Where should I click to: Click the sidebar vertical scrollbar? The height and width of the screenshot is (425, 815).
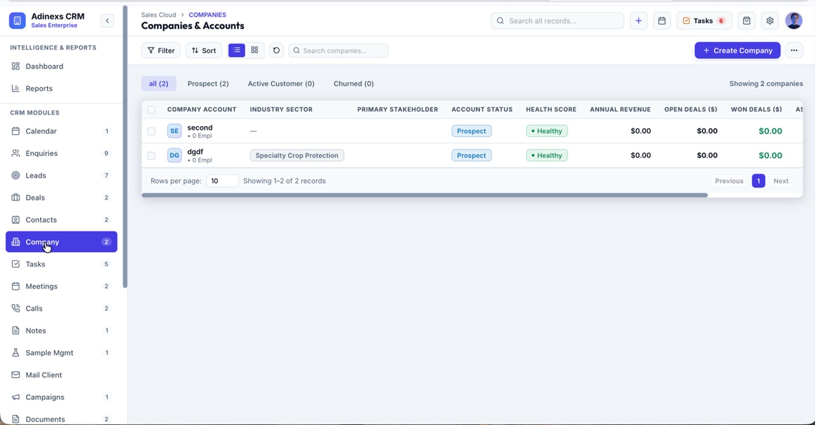pyautogui.click(x=125, y=147)
